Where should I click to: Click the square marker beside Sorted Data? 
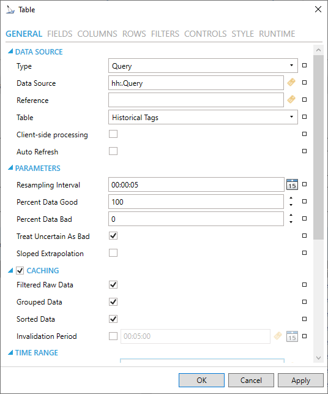click(304, 319)
